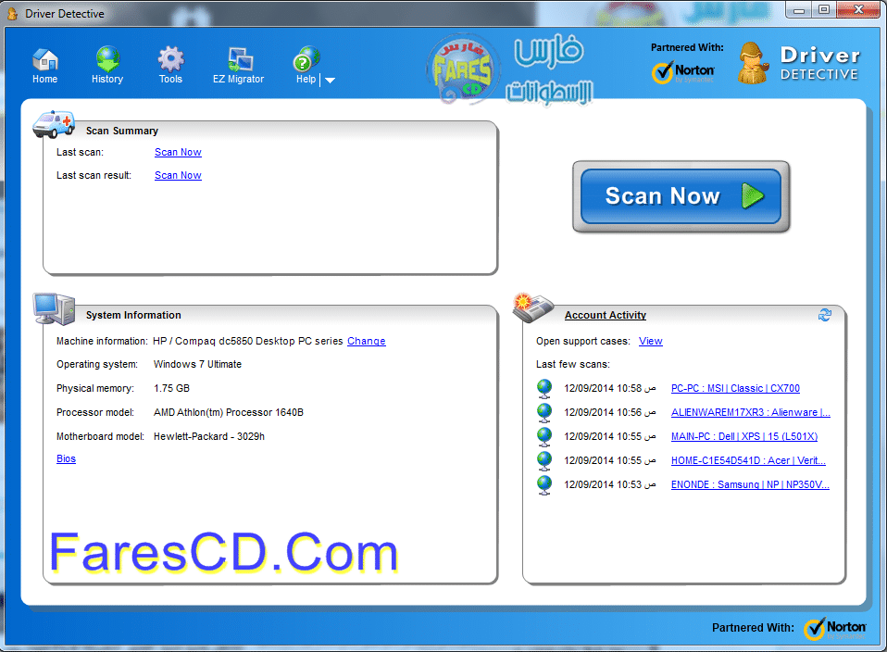Click the ambulance Scan Summary icon

click(x=54, y=124)
